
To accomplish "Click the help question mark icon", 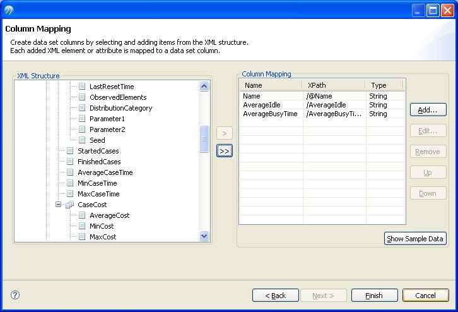I will (15, 295).
